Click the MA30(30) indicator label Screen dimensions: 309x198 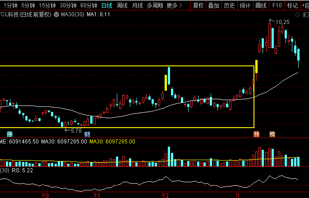click(73, 14)
